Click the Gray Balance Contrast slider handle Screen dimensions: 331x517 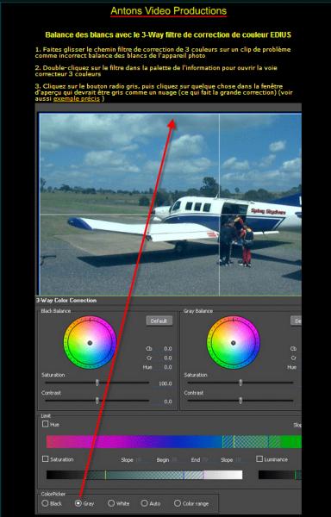point(240,401)
